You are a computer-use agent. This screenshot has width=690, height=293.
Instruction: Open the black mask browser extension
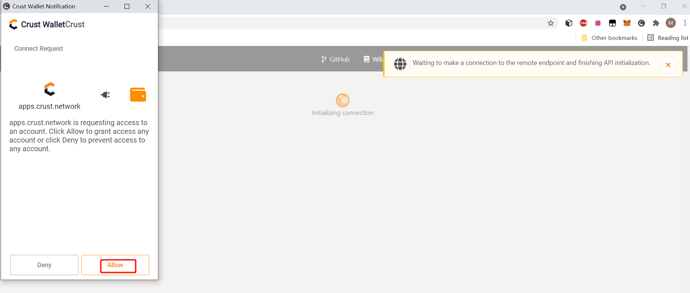[612, 23]
